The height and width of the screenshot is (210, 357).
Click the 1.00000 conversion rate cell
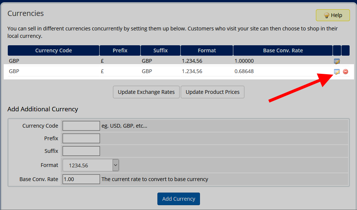[244, 61]
